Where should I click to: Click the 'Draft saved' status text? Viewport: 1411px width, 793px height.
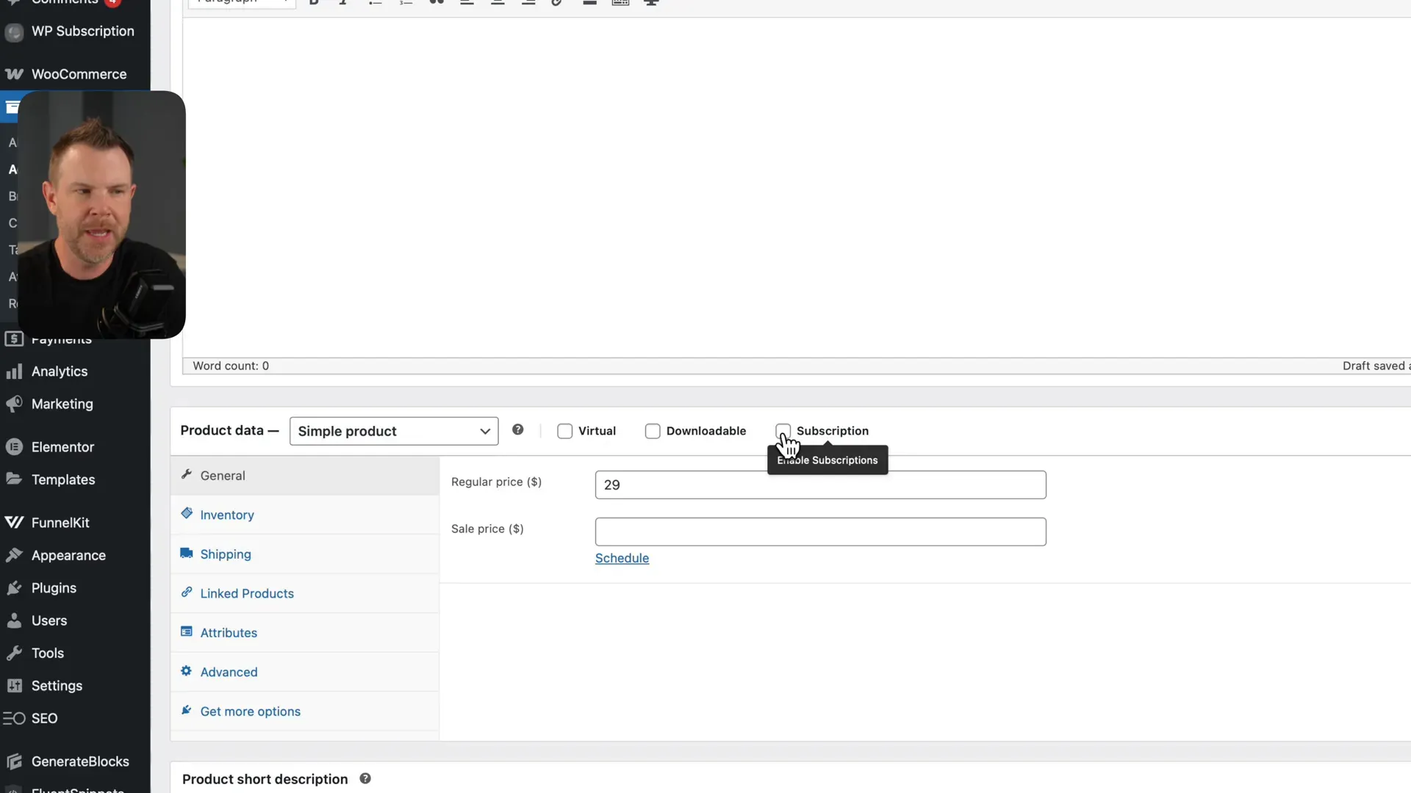pos(1376,366)
